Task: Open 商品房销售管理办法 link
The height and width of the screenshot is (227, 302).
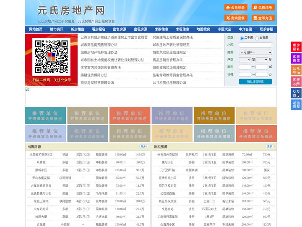Action: (x=168, y=60)
